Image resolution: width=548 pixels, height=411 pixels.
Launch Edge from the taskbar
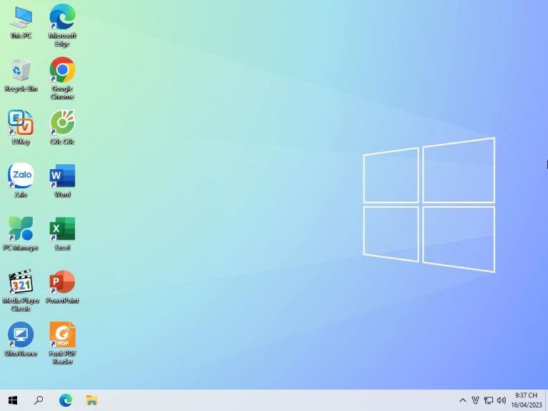66,400
